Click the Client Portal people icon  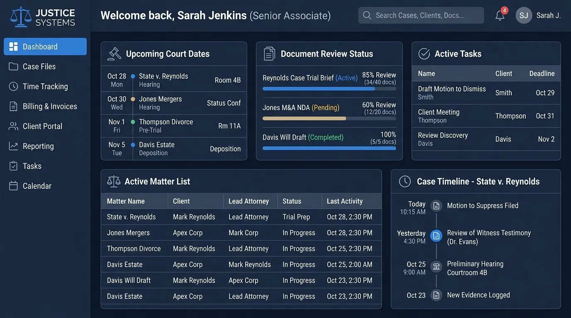13,126
